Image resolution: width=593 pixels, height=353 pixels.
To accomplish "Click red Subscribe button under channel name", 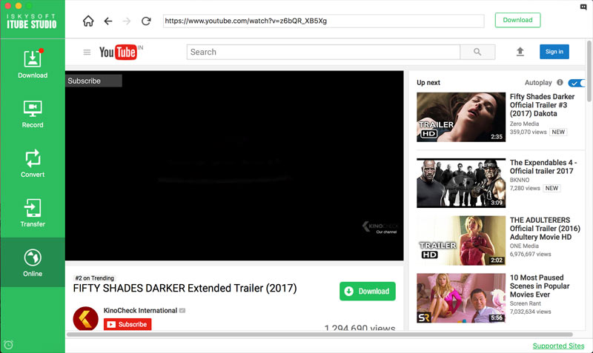I will (127, 324).
